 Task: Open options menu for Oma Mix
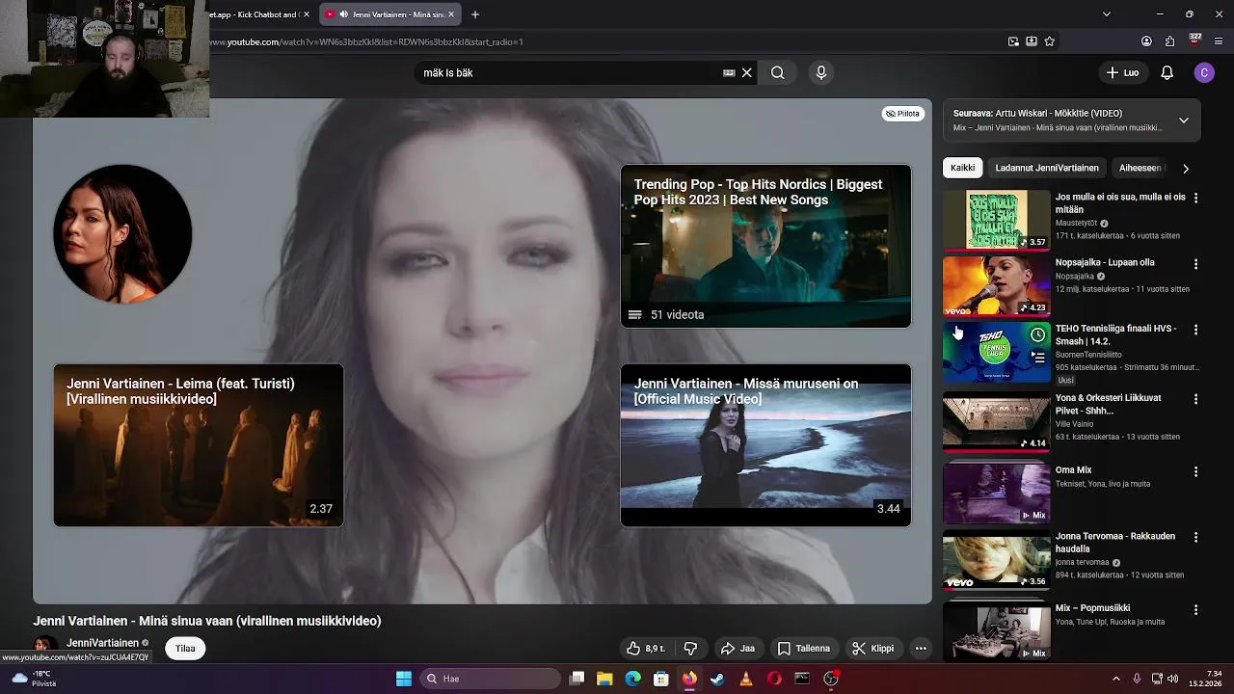tap(1195, 471)
